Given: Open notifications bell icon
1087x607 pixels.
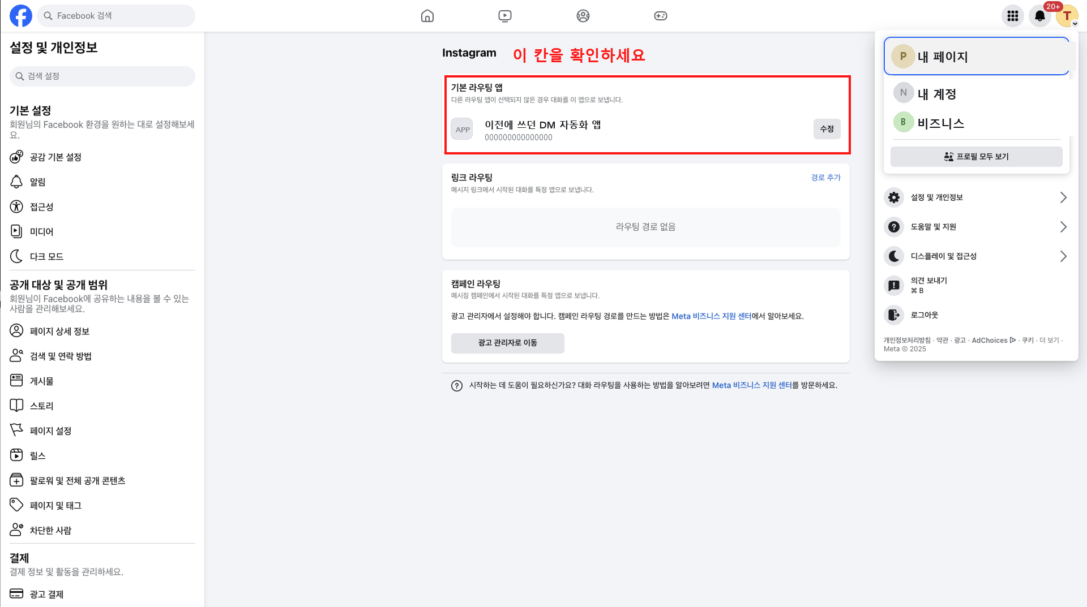Looking at the screenshot, I should coord(1040,16).
